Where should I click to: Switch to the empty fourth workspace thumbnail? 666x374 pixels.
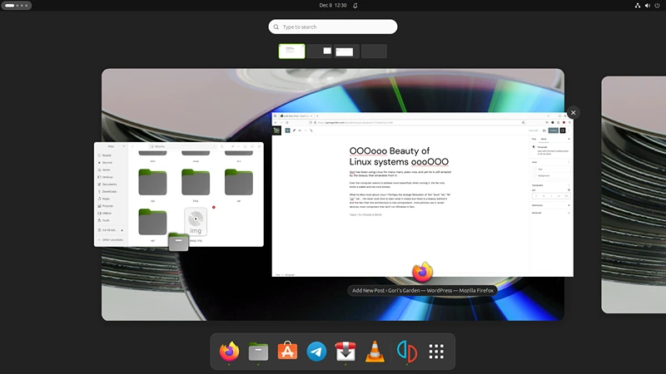tap(374, 52)
